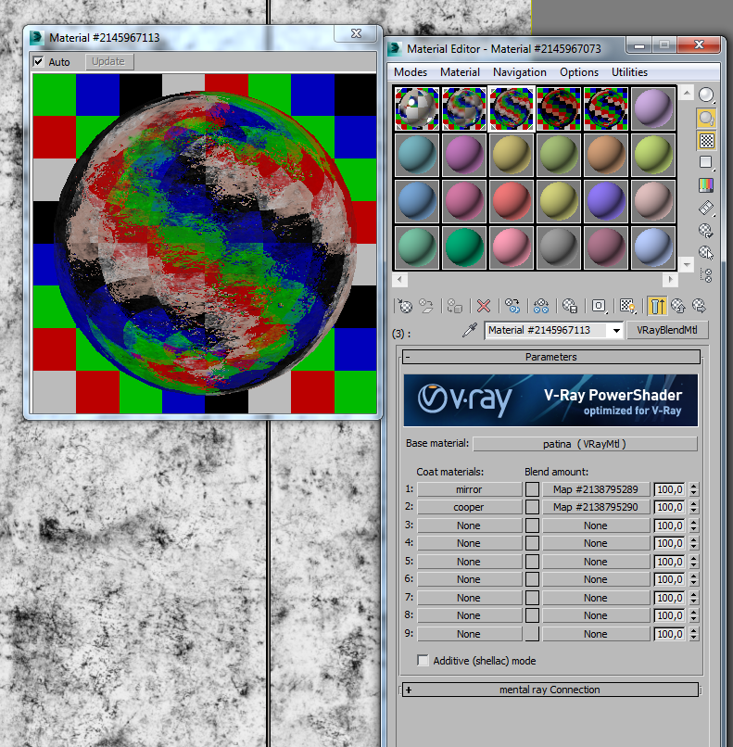This screenshot has height=747, width=733.
Task: Click the color swatch for coat 1 mirror
Action: click(x=533, y=489)
